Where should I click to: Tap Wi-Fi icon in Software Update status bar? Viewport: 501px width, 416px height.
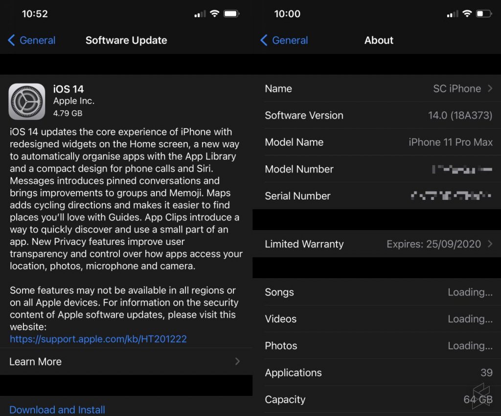tap(214, 14)
